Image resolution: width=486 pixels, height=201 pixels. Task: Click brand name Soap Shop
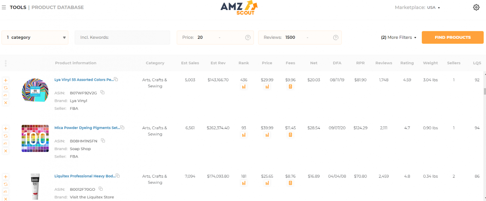80,149
